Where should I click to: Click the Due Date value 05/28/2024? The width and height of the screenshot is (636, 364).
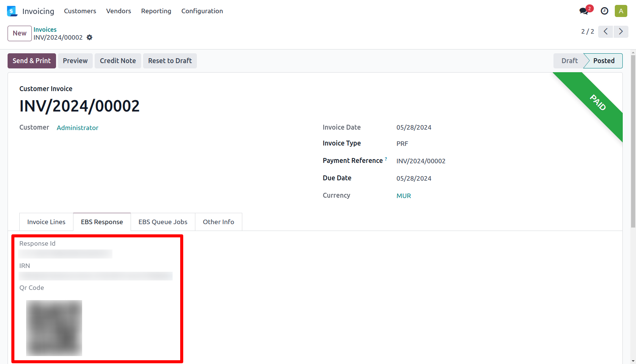point(414,178)
